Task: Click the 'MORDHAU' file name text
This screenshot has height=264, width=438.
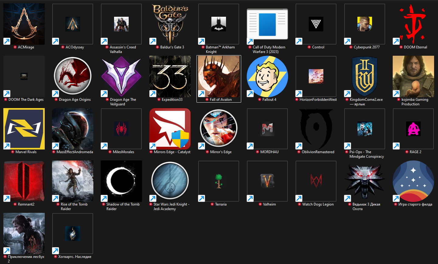Action: click(269, 152)
